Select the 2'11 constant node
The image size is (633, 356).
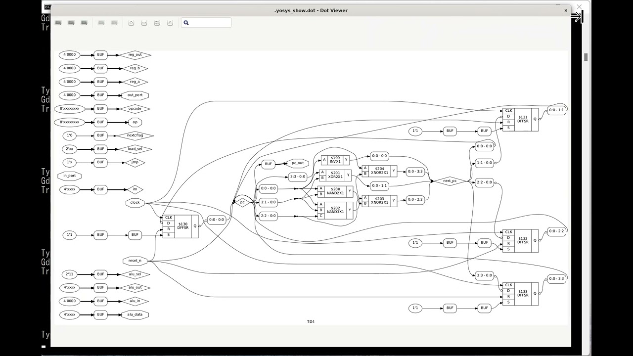(x=70, y=274)
